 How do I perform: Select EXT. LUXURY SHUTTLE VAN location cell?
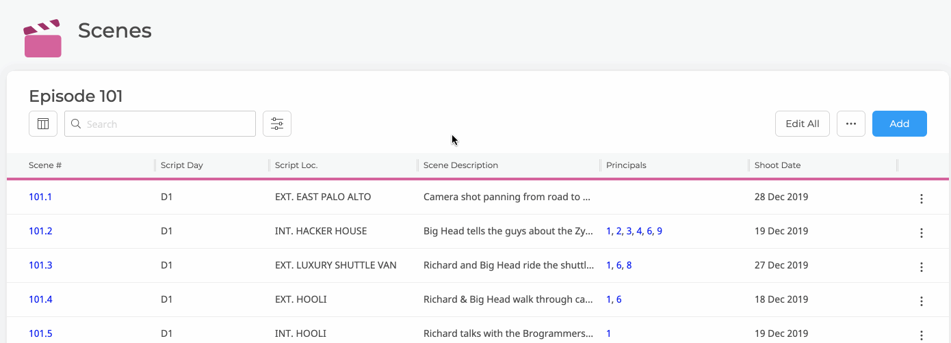[x=336, y=265]
